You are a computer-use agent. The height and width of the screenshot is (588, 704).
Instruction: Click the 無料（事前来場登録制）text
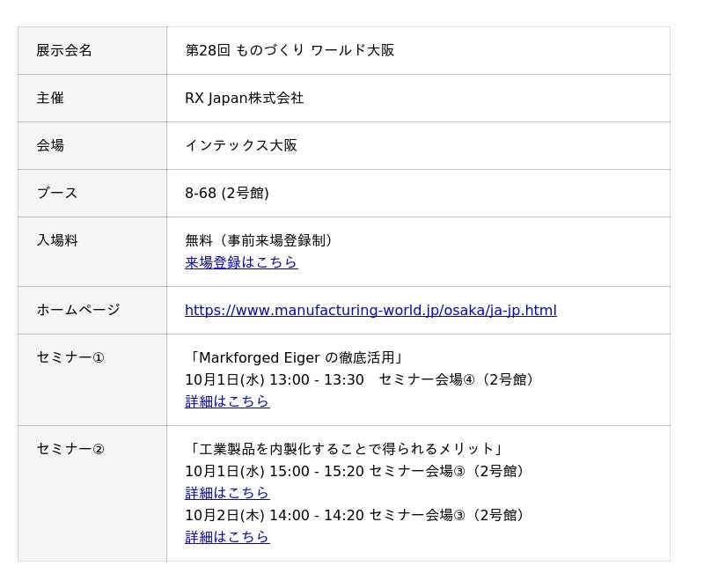pos(261,240)
